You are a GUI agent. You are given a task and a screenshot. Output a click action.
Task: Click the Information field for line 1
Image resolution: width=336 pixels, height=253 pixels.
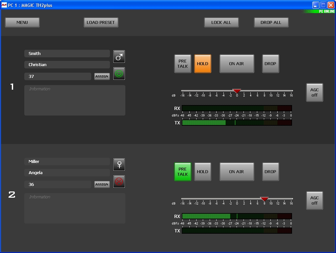point(75,100)
